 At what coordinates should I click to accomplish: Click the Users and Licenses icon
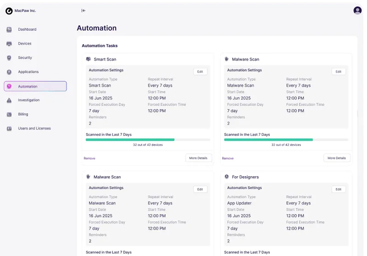[9, 128]
